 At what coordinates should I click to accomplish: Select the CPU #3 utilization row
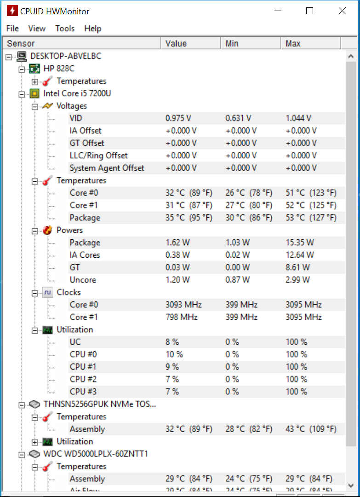point(207,392)
